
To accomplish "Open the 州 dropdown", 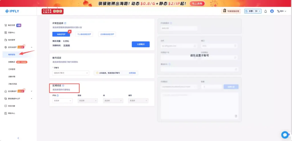I will [113, 100].
